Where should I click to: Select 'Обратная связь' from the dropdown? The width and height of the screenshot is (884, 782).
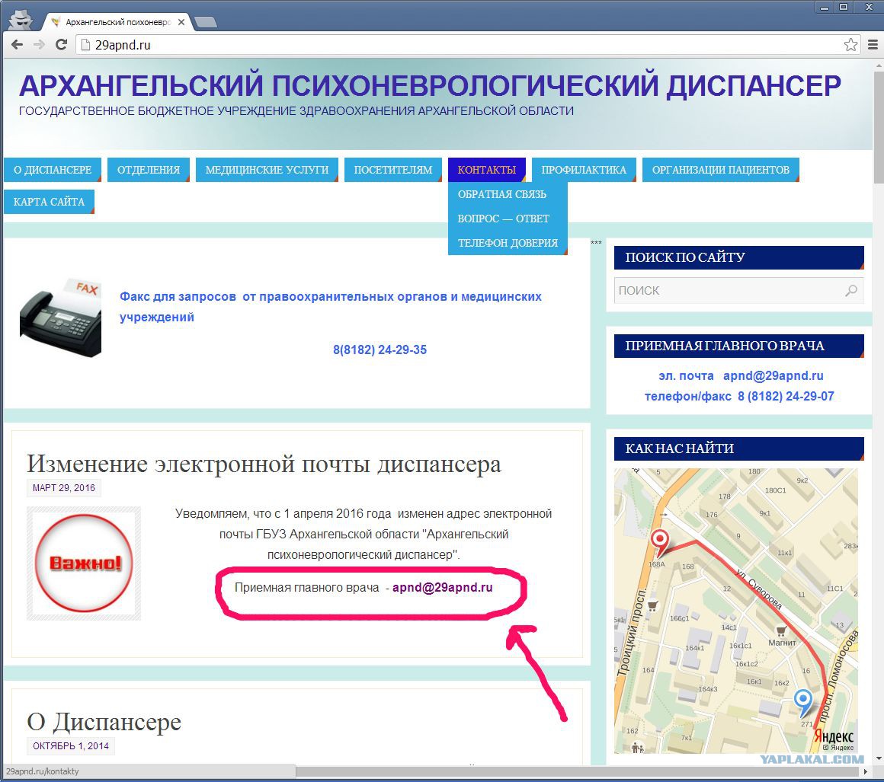tap(501, 194)
